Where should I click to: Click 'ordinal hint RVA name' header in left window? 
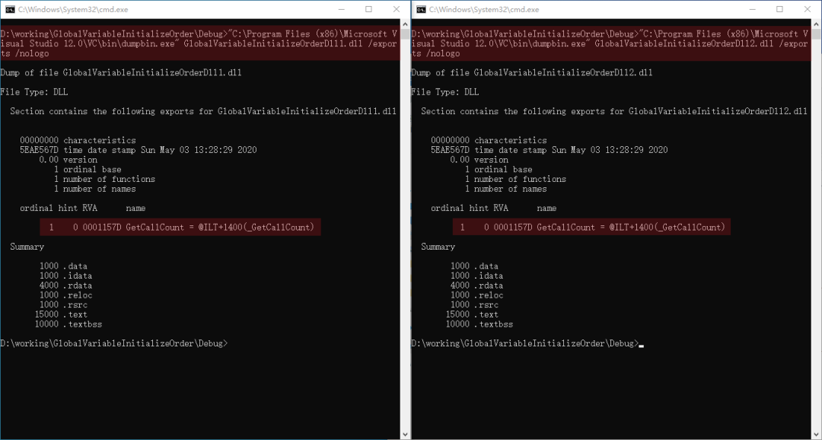pos(83,208)
